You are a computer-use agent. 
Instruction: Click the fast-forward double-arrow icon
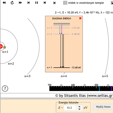coord(20,3)
